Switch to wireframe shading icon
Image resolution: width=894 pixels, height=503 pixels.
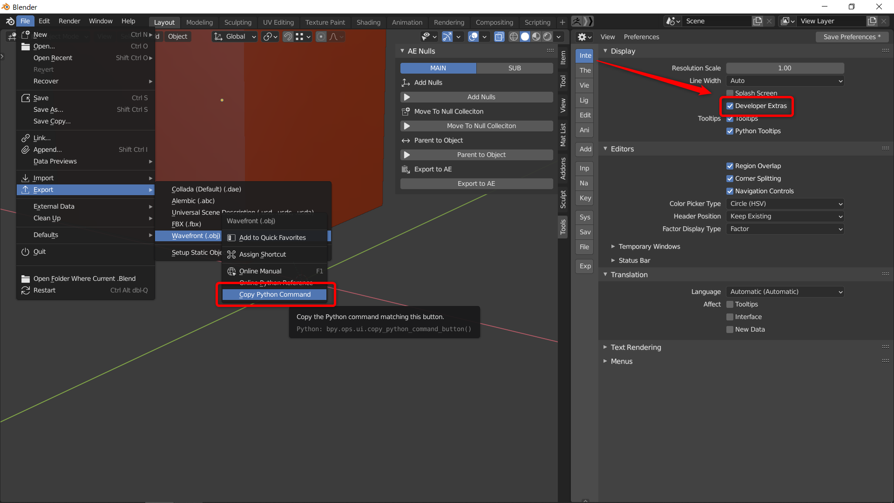[514, 37]
